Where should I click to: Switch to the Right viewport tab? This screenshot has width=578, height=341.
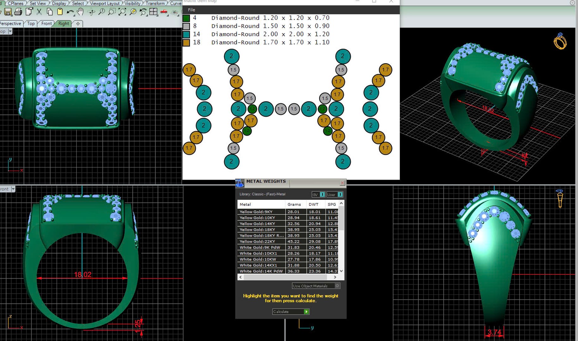pyautogui.click(x=64, y=23)
